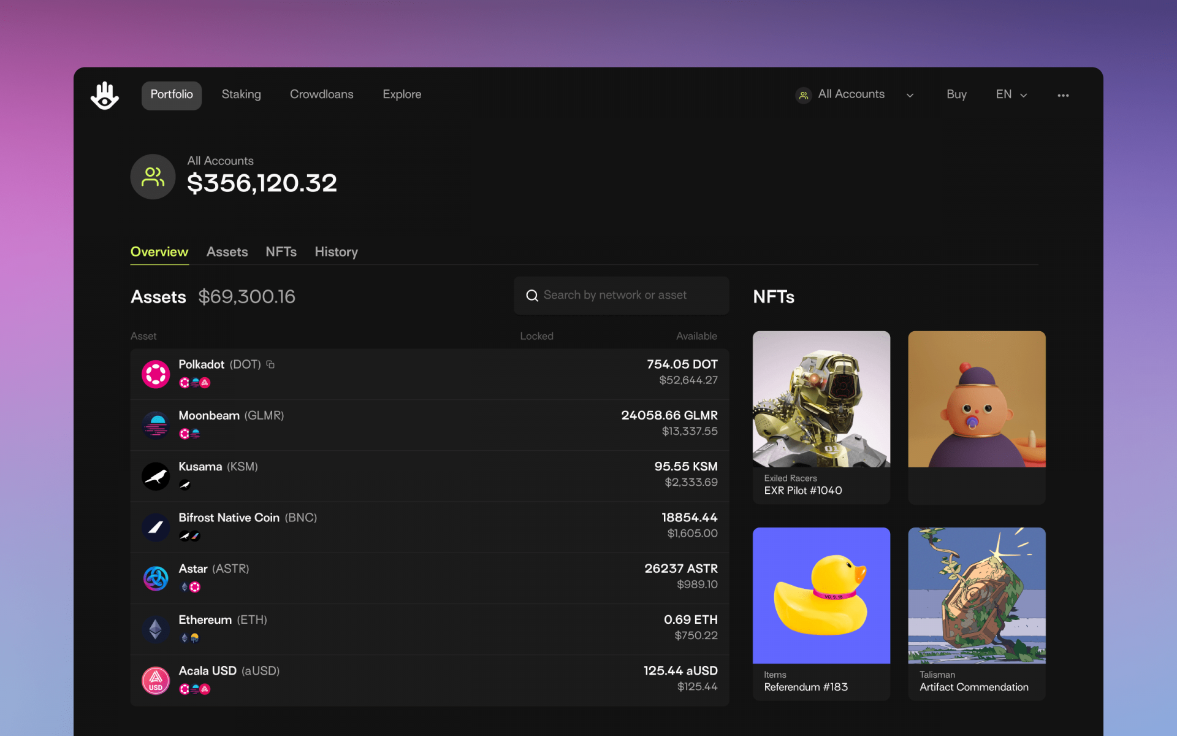Switch to the Assets tab
This screenshot has width=1177, height=736.
tap(227, 252)
